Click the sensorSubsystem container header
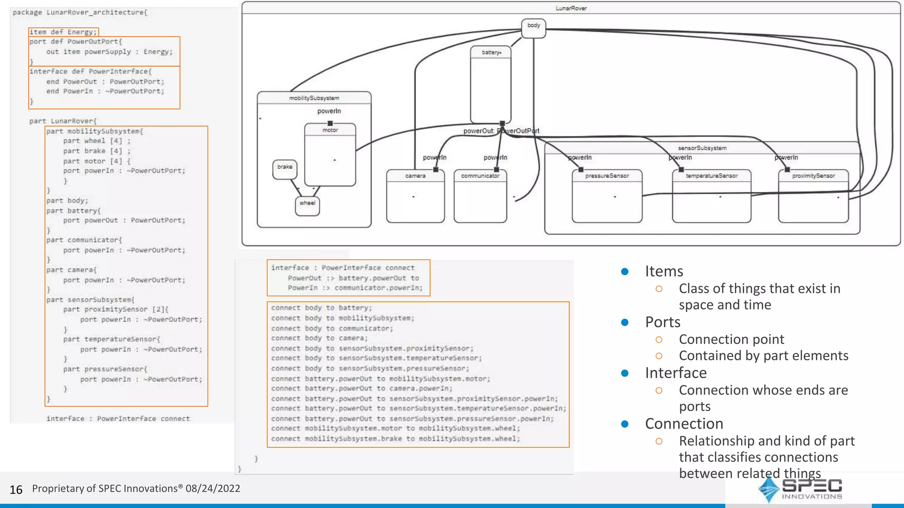This screenshot has width=904, height=508. pos(702,148)
